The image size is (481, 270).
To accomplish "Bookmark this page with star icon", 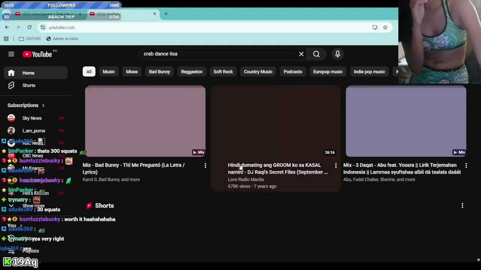I will tap(385, 27).
